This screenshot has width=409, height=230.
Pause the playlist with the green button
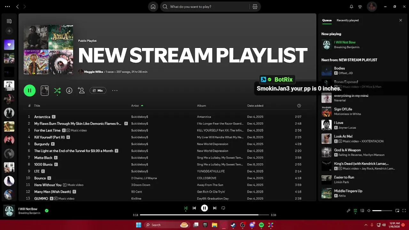point(29,90)
